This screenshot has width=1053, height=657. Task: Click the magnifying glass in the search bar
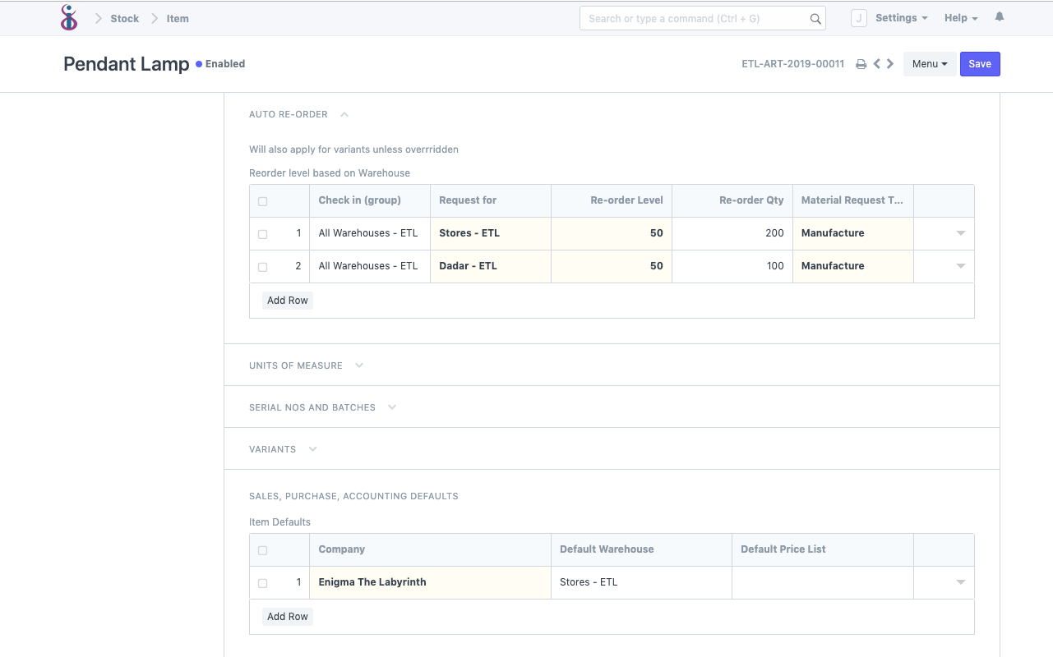coord(815,17)
